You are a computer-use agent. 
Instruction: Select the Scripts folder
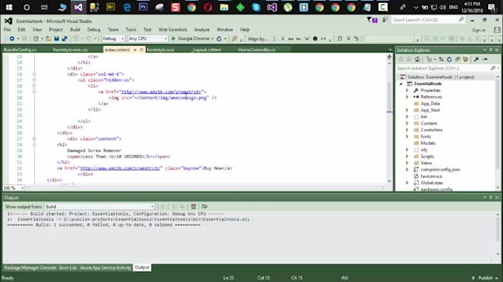tap(427, 157)
